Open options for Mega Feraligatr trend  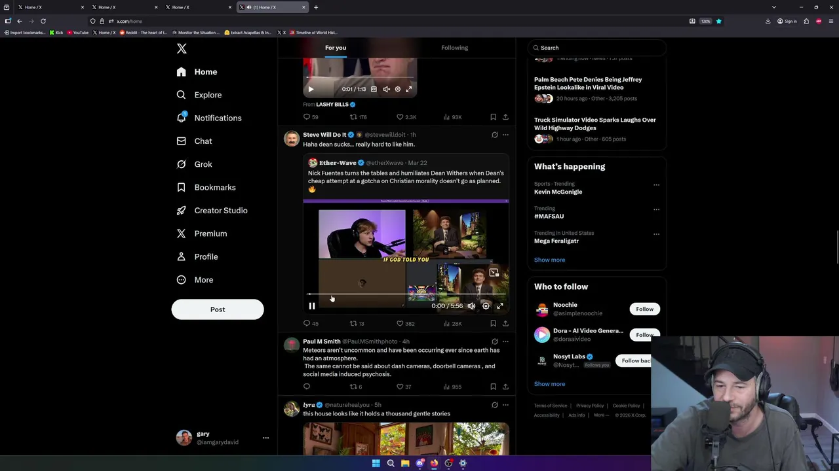click(656, 234)
